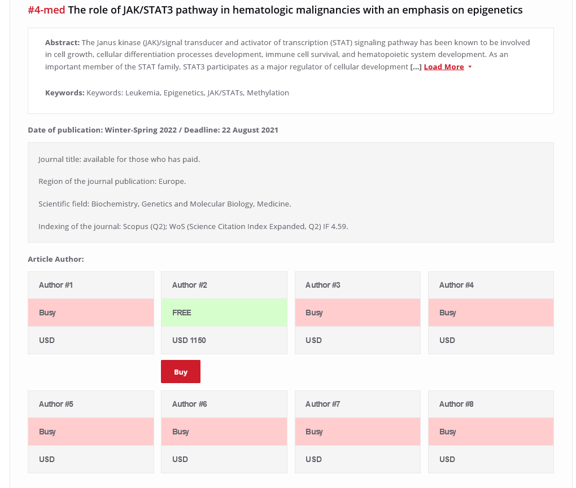Click the Load More link
Image resolution: width=576 pixels, height=488 pixels.
[x=443, y=67]
